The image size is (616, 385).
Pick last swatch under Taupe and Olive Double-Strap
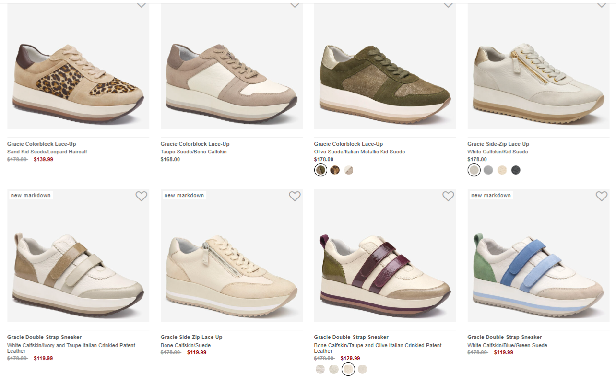click(362, 369)
